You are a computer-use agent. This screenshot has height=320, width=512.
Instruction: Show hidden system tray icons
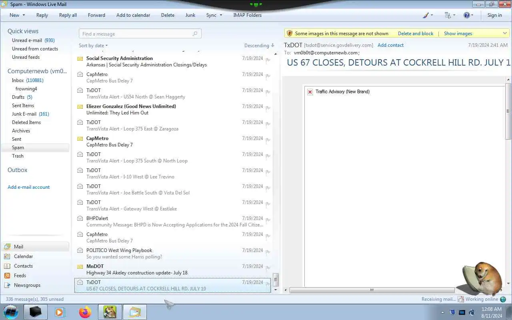tap(442, 312)
